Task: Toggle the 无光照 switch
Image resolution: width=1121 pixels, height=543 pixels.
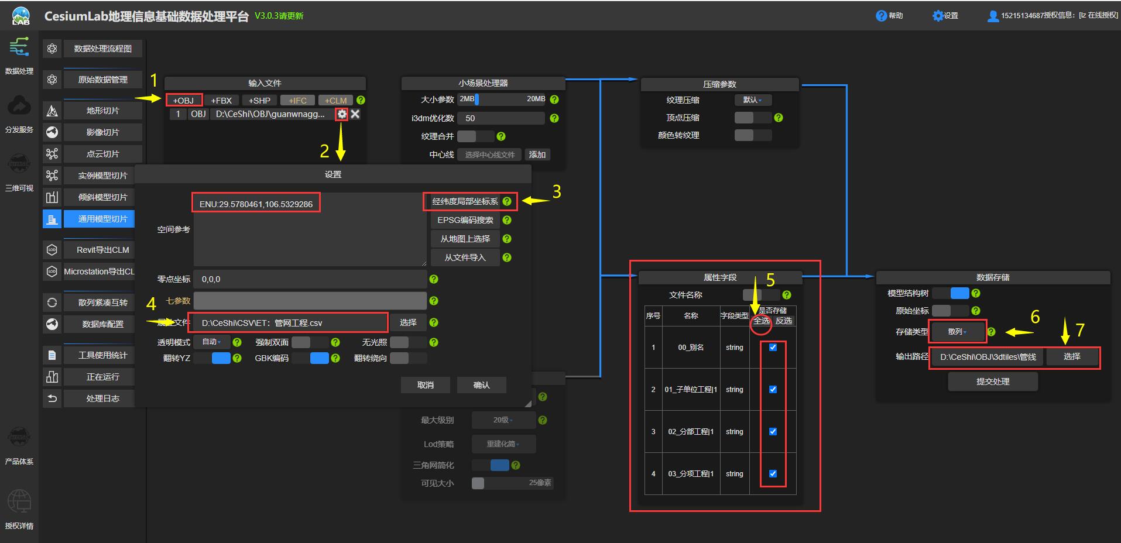Action: pos(409,342)
